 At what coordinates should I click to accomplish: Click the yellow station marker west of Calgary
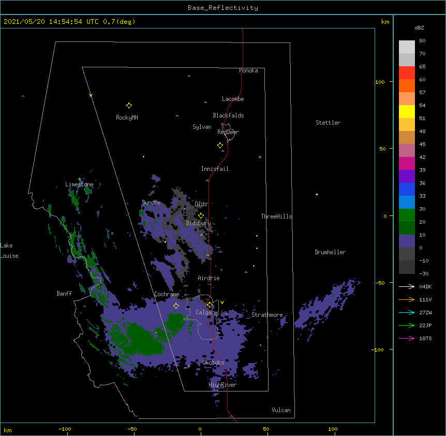pos(176,306)
